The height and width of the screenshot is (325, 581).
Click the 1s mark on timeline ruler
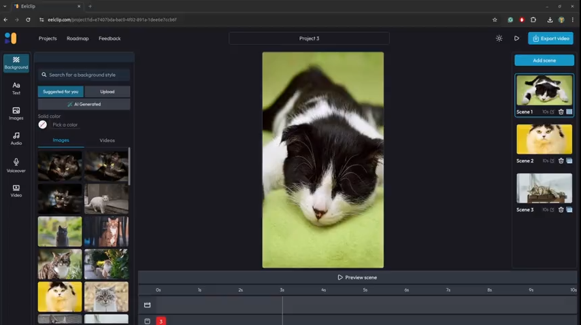[199, 290]
